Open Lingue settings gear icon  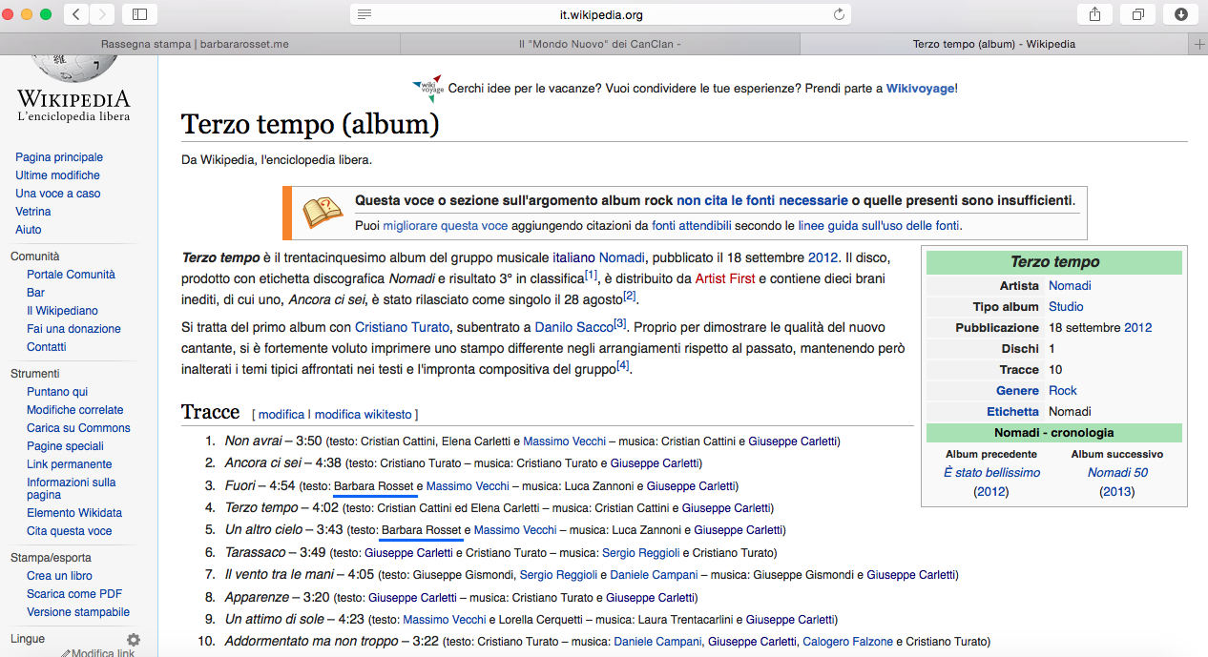point(134,640)
